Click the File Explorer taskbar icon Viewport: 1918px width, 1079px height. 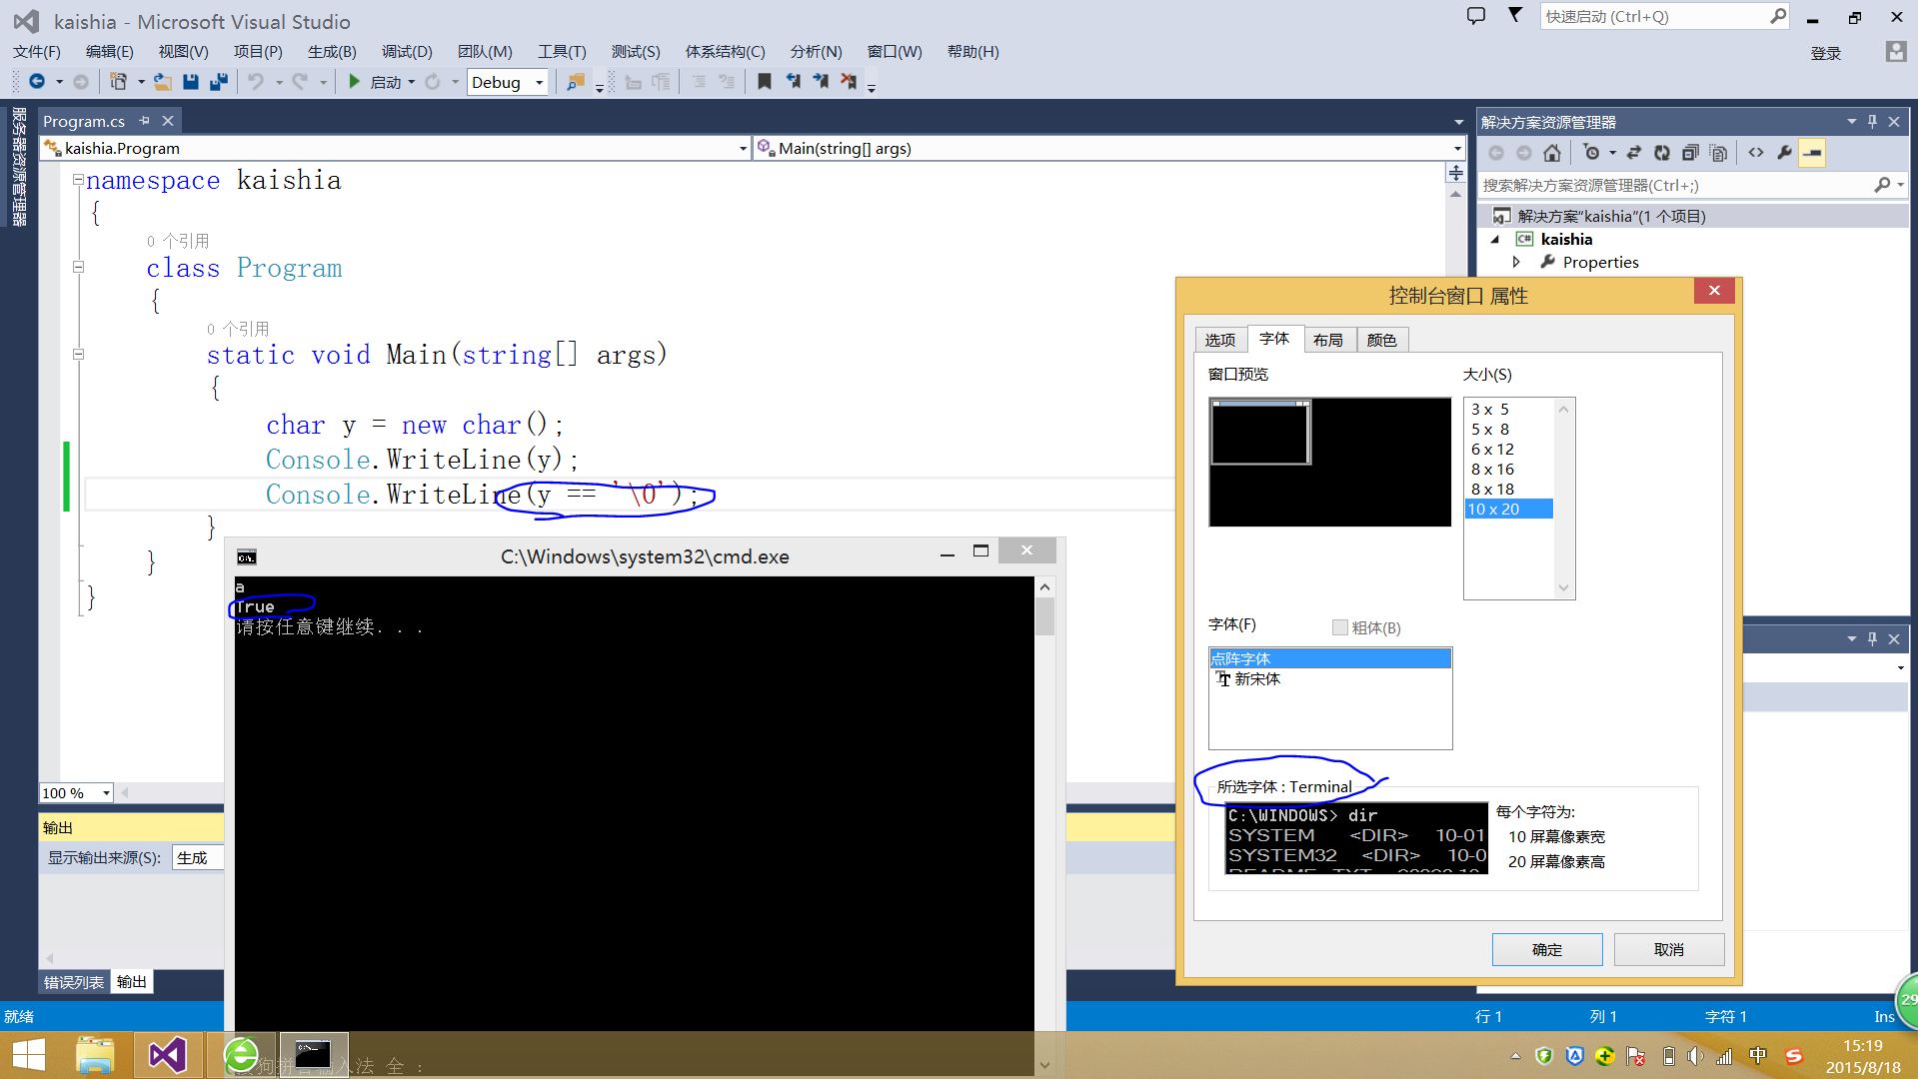95,1055
